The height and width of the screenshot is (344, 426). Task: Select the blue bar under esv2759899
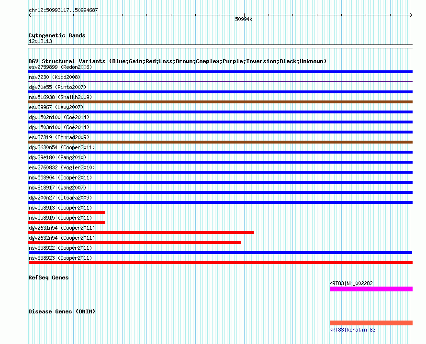(x=220, y=72)
